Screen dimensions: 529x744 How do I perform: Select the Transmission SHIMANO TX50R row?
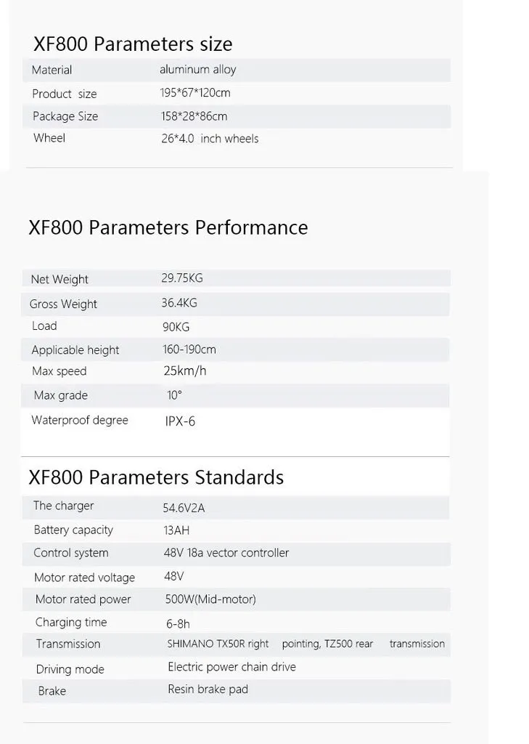click(x=236, y=644)
